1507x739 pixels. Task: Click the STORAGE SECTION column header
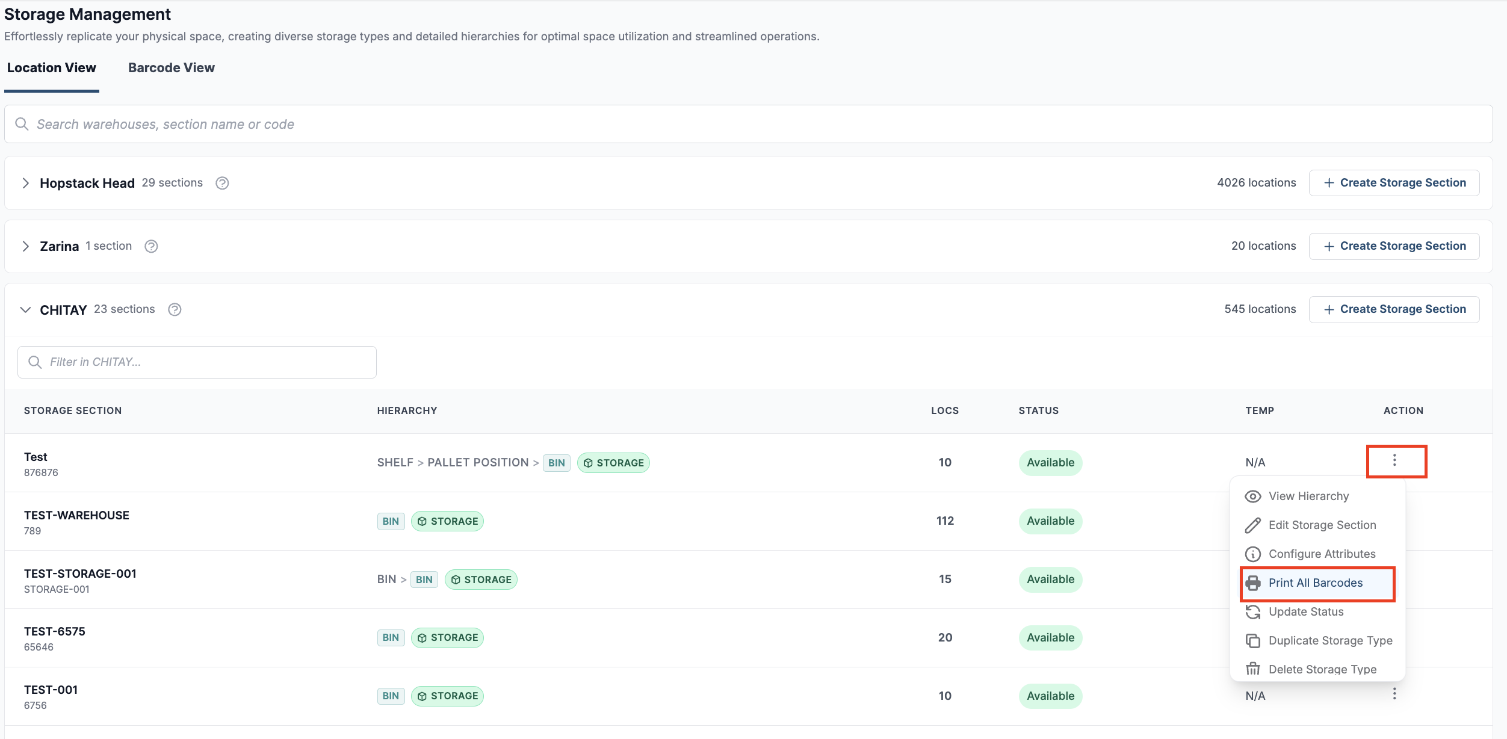pos(73,410)
